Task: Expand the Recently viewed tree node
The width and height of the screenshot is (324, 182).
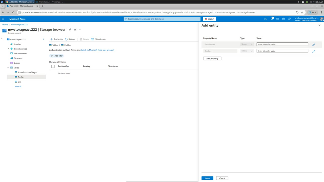Action: [8, 49]
